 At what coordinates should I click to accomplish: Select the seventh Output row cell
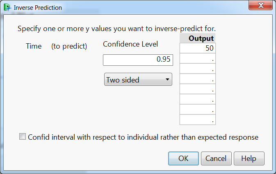pyautogui.click(x=198, y=109)
